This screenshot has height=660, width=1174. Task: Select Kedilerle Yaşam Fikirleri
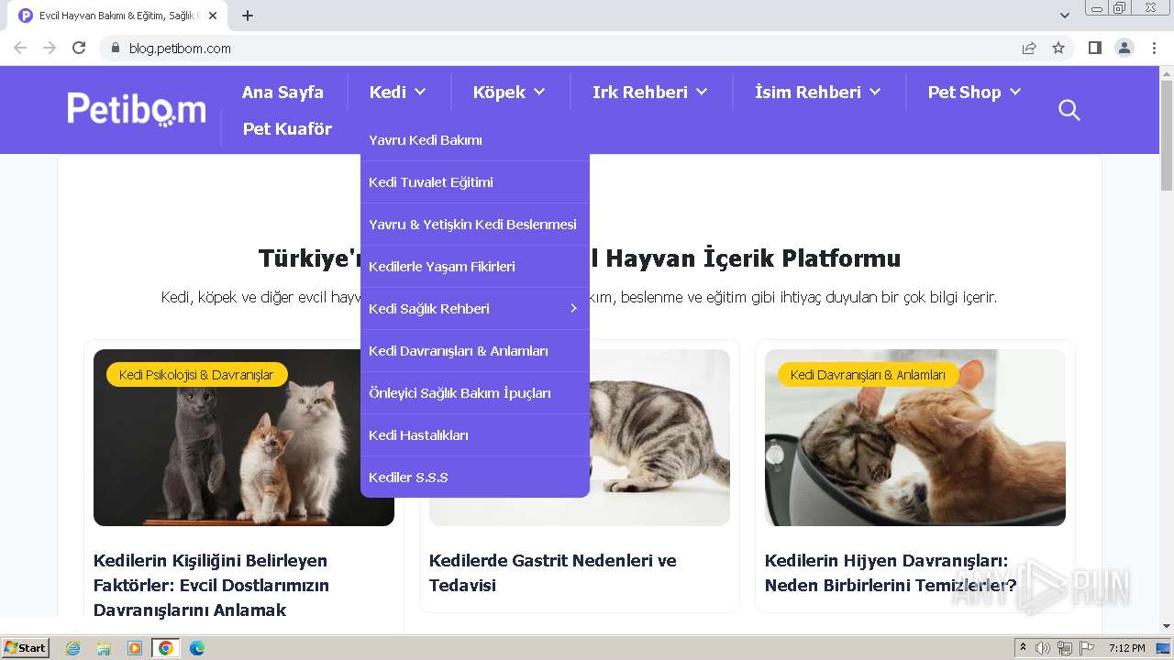(x=475, y=267)
